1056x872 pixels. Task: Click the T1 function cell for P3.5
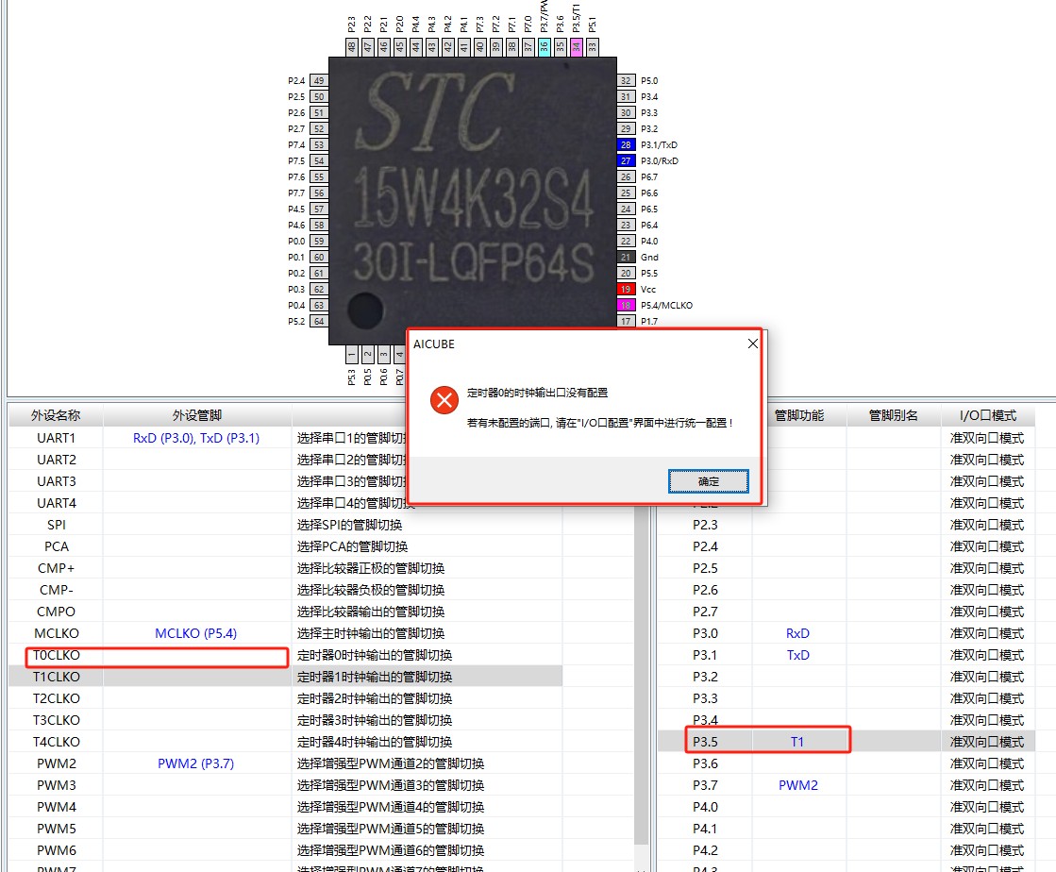797,742
